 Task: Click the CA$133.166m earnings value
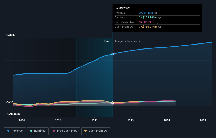pos(148,17)
